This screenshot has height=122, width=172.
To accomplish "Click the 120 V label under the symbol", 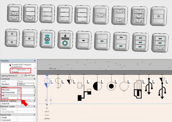I will (47, 112).
